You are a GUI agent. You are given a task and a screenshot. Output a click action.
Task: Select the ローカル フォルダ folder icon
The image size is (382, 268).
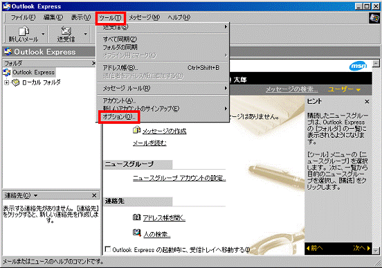point(16,82)
